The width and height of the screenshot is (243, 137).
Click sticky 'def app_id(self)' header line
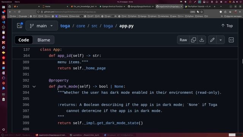pos(75,56)
